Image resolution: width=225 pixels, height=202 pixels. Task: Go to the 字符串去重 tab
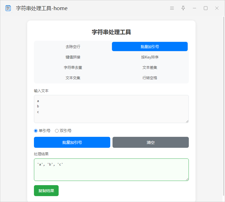pyautogui.click(x=73, y=67)
